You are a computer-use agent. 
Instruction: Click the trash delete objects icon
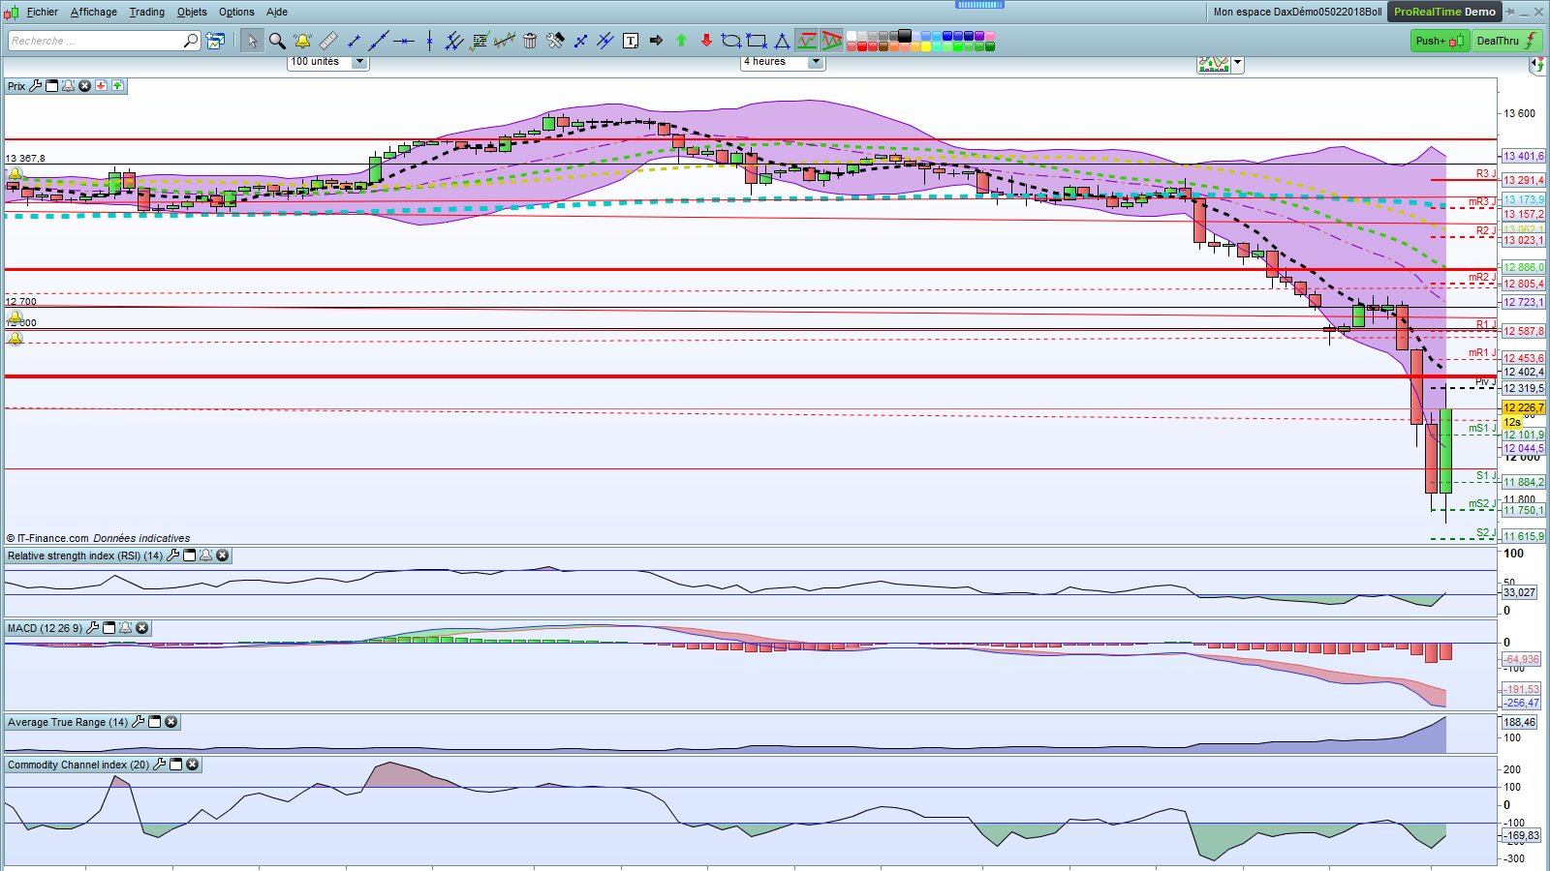point(530,41)
